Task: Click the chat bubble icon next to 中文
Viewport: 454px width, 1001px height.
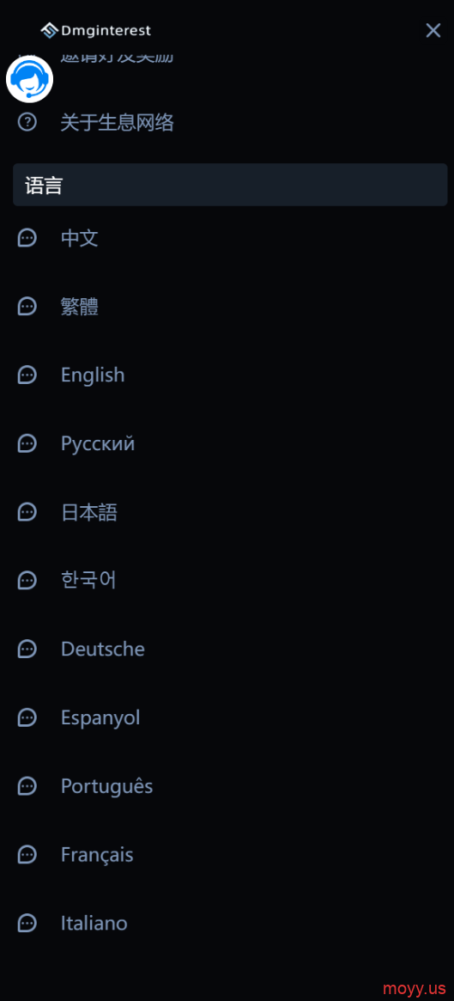Action: [x=27, y=238]
